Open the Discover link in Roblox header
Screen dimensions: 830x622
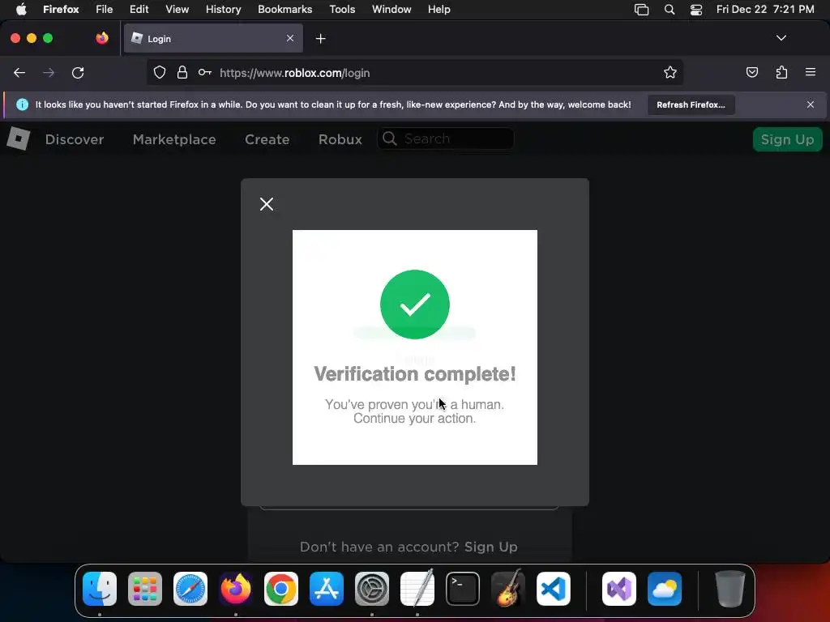(74, 139)
